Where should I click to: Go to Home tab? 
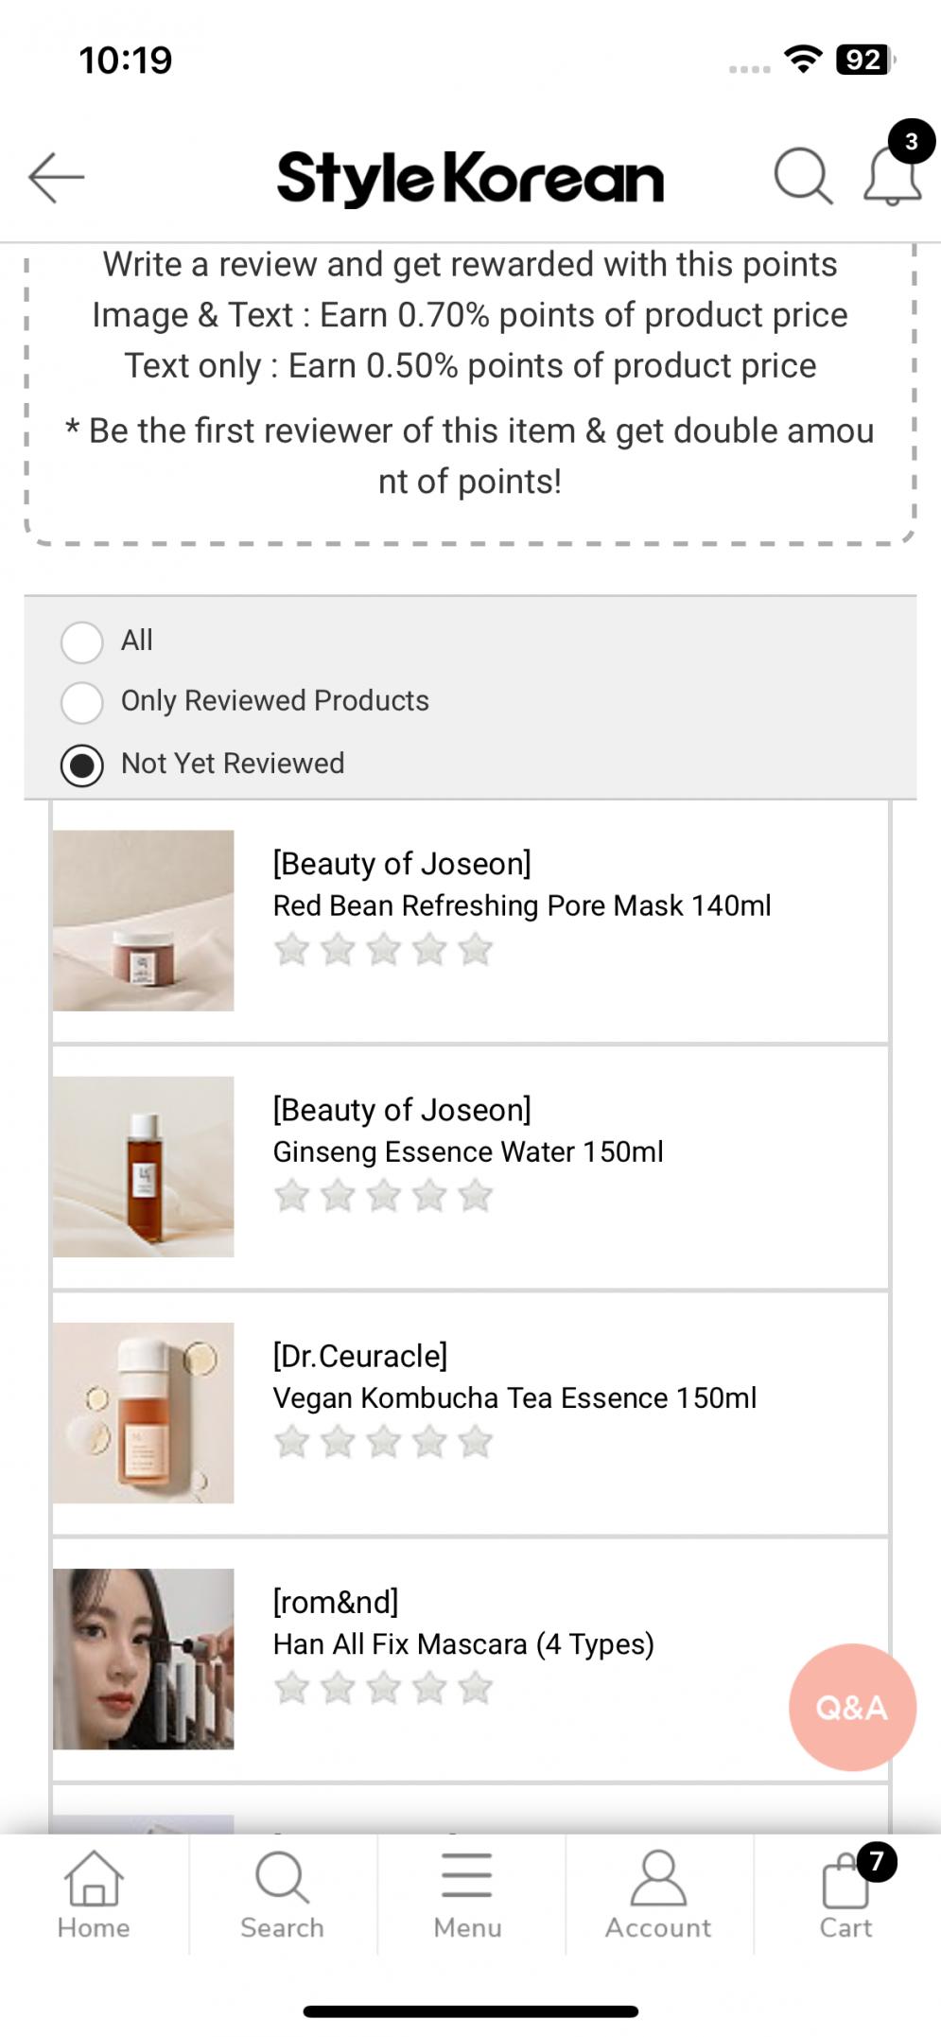(x=94, y=1895)
